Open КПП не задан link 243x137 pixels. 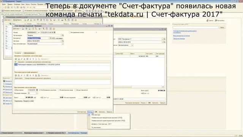pos(57,38)
